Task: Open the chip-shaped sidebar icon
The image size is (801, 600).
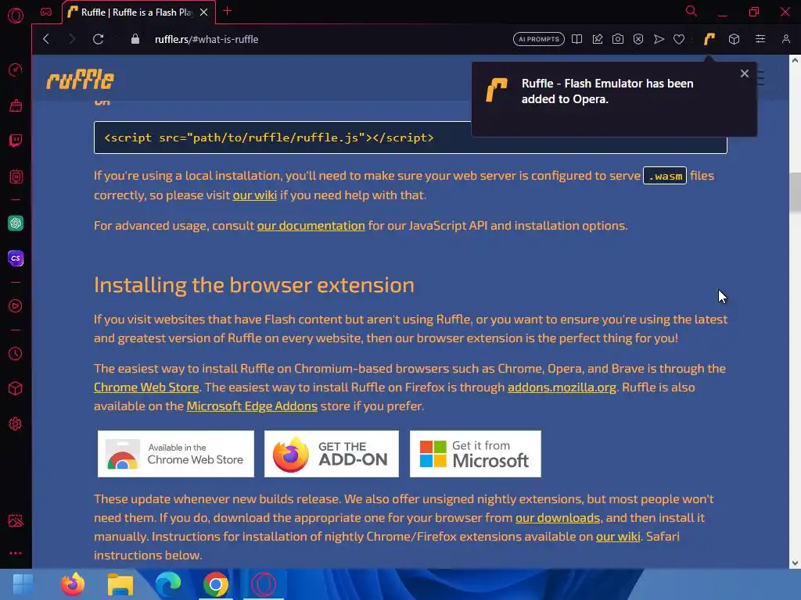Action: pos(16,177)
